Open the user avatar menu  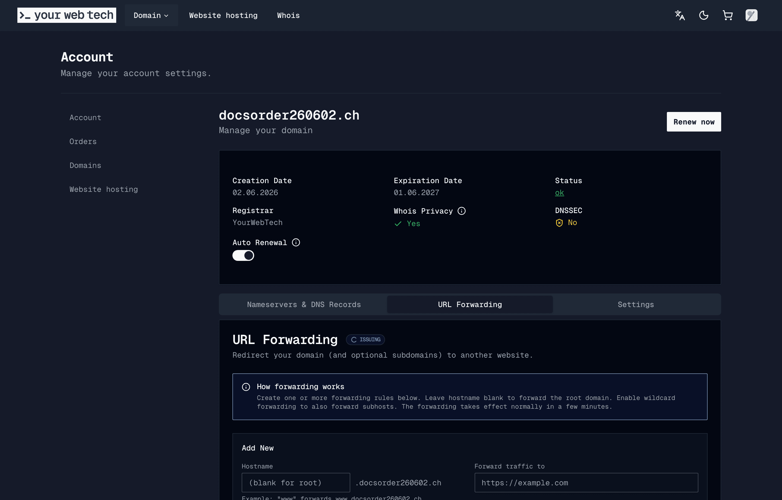(x=752, y=15)
